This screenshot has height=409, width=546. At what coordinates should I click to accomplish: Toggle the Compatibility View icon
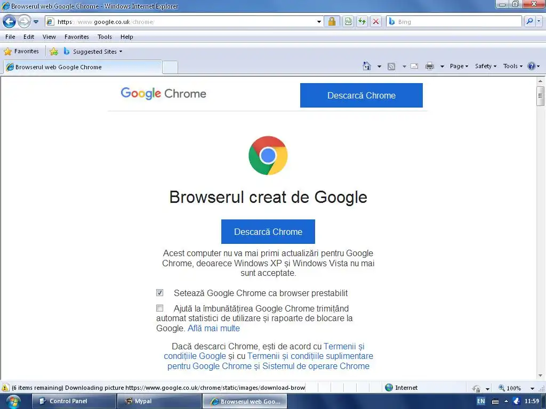click(x=348, y=21)
